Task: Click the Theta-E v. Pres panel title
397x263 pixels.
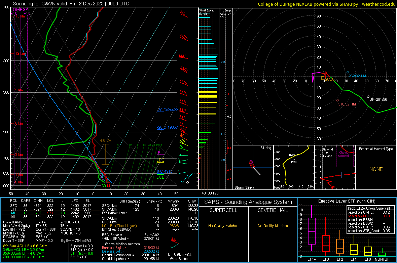Action: point(294,158)
